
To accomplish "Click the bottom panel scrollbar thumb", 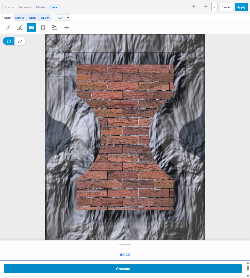I will pyautogui.click(x=248, y=268).
